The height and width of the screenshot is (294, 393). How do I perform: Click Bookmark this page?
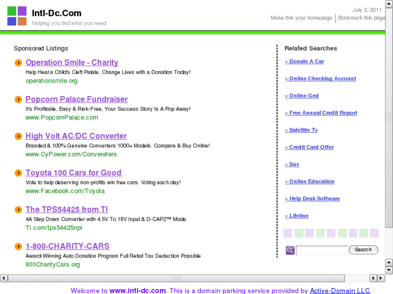click(x=362, y=18)
